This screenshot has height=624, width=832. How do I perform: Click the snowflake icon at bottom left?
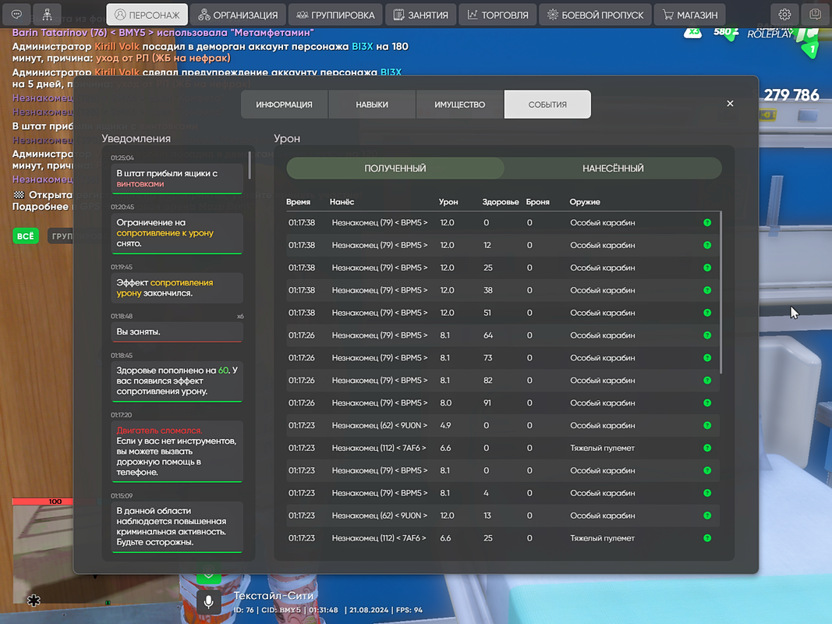click(34, 600)
